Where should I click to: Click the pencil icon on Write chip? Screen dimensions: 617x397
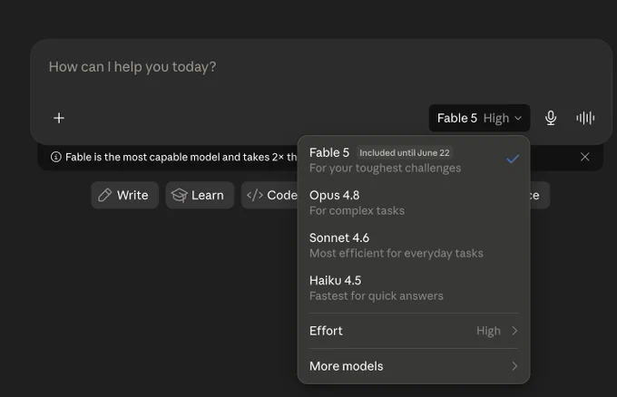(104, 195)
